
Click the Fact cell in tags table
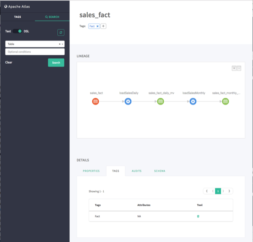[97, 216]
